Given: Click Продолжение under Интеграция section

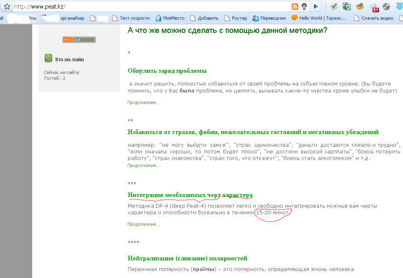Looking at the screenshot, I should coord(144,224).
